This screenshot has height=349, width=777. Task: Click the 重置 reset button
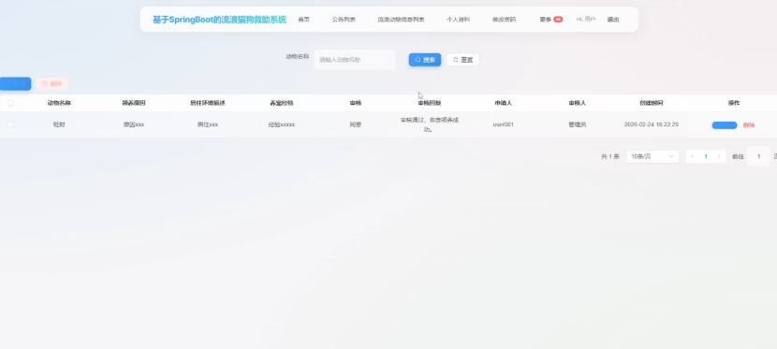pyautogui.click(x=462, y=60)
